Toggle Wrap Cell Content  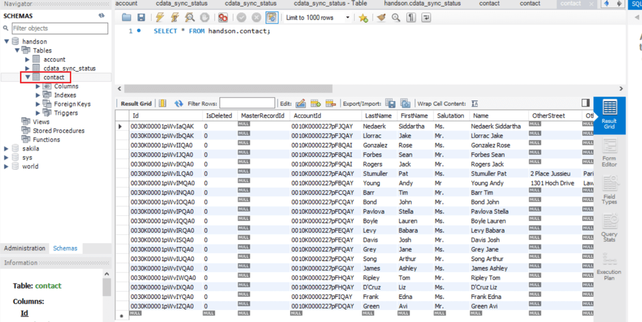pos(475,104)
